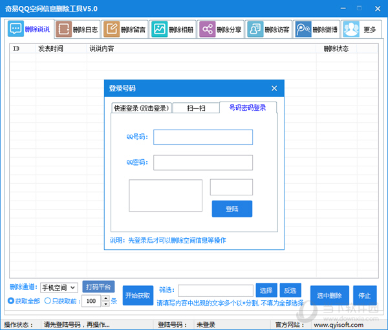Click the 删除相册 picture icon
Image resolution: width=388 pixels, height=330 pixels.
point(159,29)
